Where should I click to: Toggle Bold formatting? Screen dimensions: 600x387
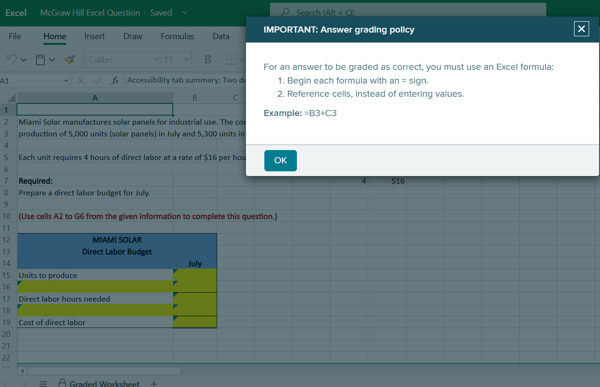(207, 59)
